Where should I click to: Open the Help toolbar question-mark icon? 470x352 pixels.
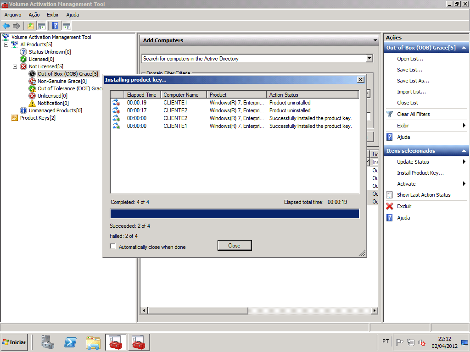click(56, 26)
